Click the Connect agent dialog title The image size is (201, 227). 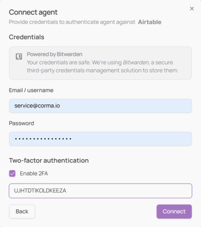click(x=33, y=12)
